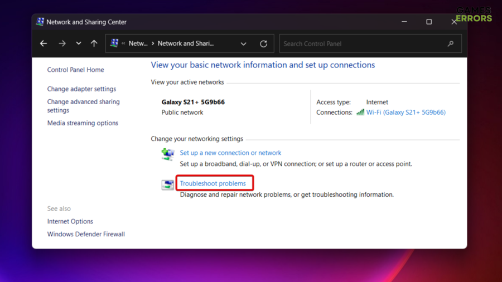The width and height of the screenshot is (502, 282).
Task: Click the search magnifier icon
Action: click(451, 43)
